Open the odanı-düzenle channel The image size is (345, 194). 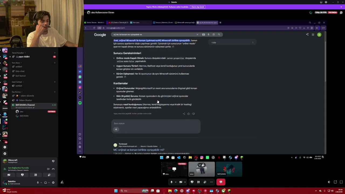pyautogui.click(x=34, y=96)
